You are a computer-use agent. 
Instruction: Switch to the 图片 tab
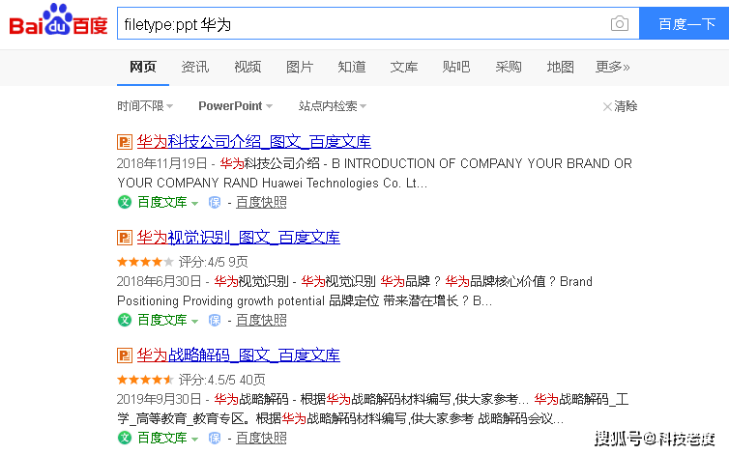click(x=300, y=67)
